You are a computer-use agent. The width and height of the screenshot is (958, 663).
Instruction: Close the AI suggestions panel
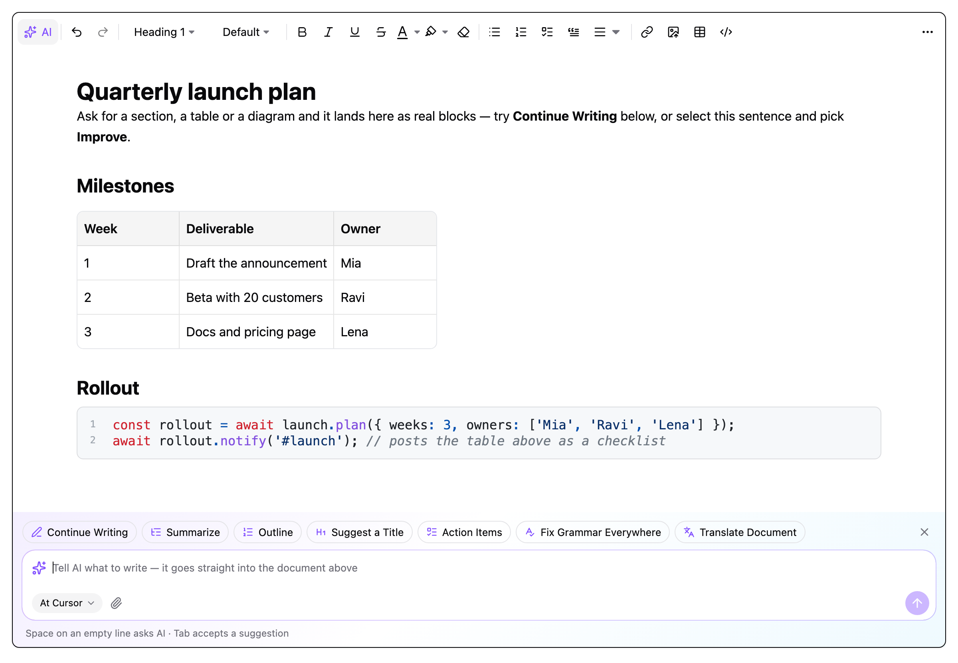(924, 532)
